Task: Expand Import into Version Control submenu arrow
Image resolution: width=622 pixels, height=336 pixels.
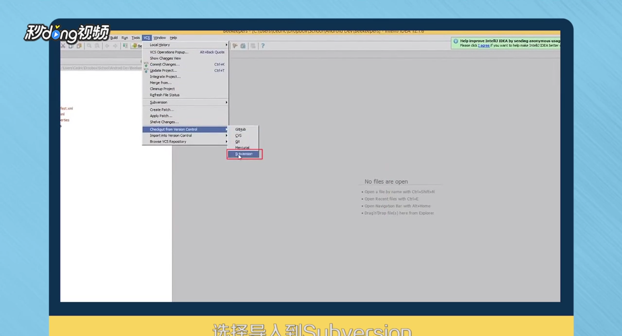Action: coord(226,136)
